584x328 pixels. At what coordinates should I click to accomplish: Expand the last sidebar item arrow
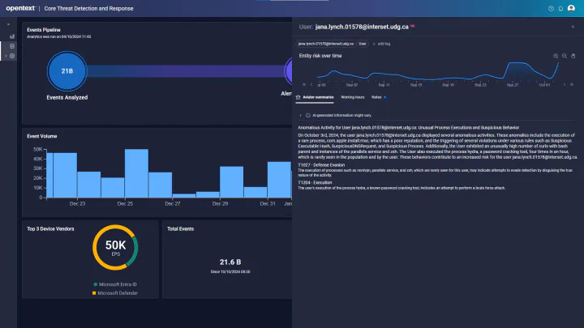[x=6, y=56]
